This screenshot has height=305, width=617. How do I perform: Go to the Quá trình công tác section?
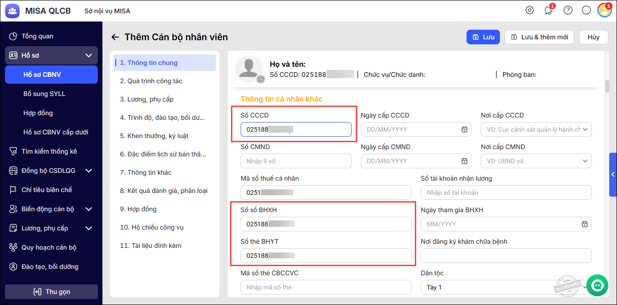pos(151,81)
